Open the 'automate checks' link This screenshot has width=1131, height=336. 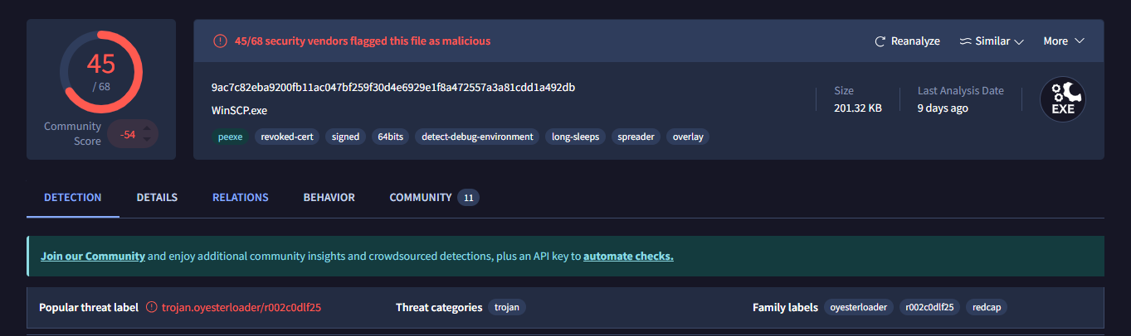coord(628,257)
